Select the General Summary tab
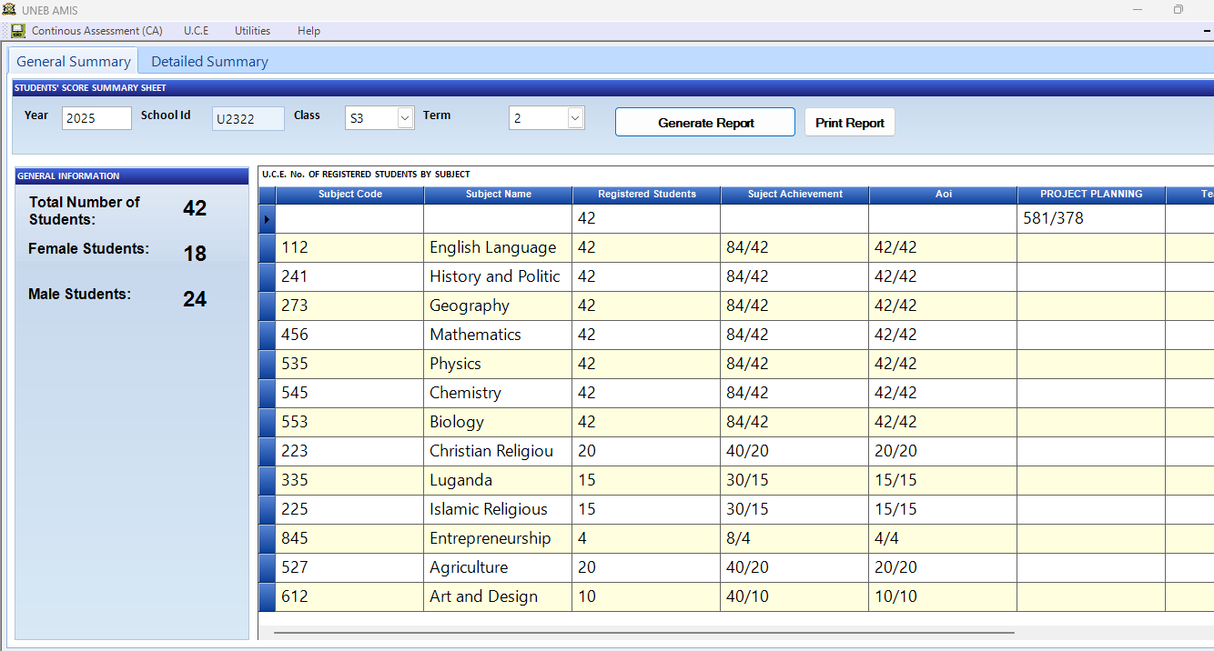The height and width of the screenshot is (651, 1214). 73,61
